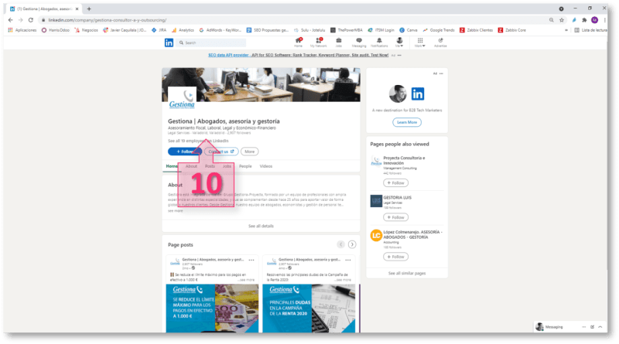Open the Aplicaciones bookmark
The height and width of the screenshot is (344, 619).
tap(22, 30)
